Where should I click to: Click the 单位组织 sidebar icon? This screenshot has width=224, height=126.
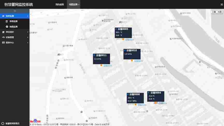[x=3, y=32]
